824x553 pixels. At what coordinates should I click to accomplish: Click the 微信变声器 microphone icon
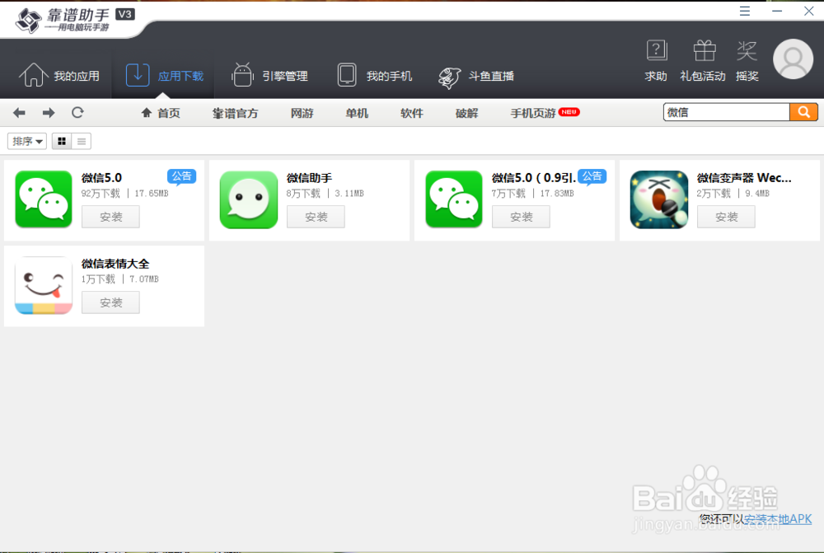[x=659, y=199]
